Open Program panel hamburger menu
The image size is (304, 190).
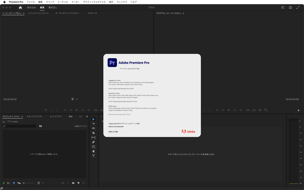tap(183, 13)
